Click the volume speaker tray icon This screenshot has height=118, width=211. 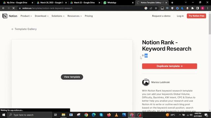191,115
